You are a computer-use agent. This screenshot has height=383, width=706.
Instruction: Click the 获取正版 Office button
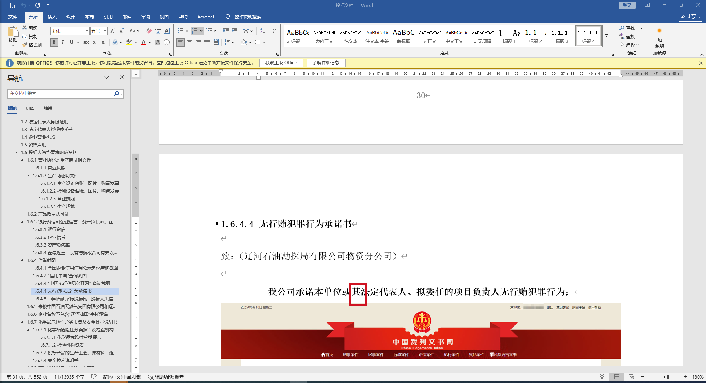click(x=281, y=63)
